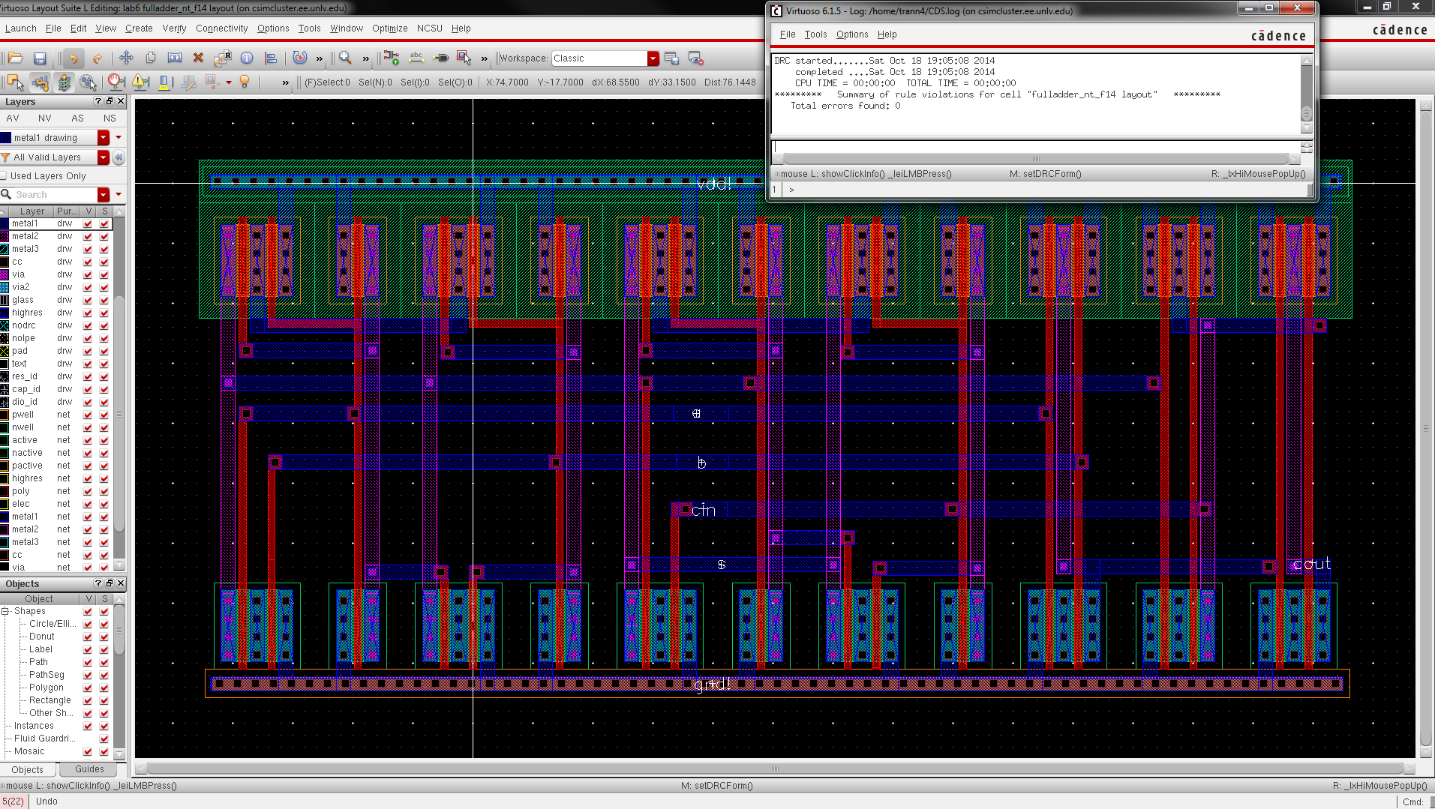Open the layer Search dropdown arrow
Screen dimensions: 1435x809
104,195
